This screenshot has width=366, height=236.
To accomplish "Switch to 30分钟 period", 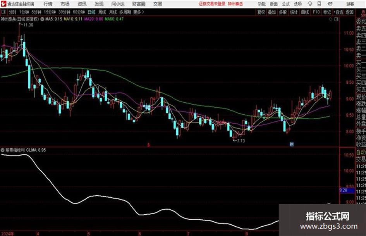I will point(64,12).
